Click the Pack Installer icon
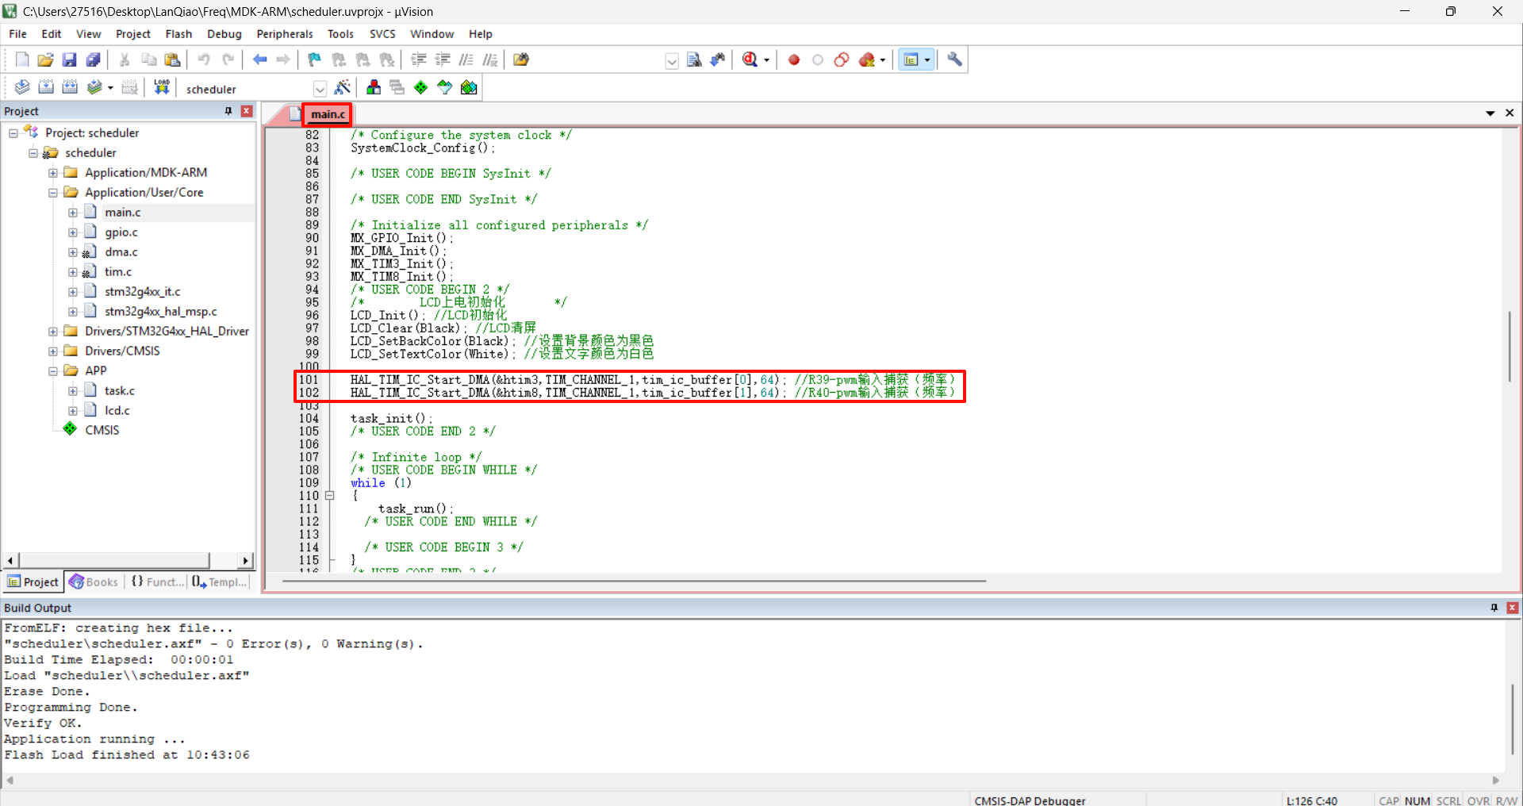Viewport: 1523px width, 806px height. (x=469, y=87)
